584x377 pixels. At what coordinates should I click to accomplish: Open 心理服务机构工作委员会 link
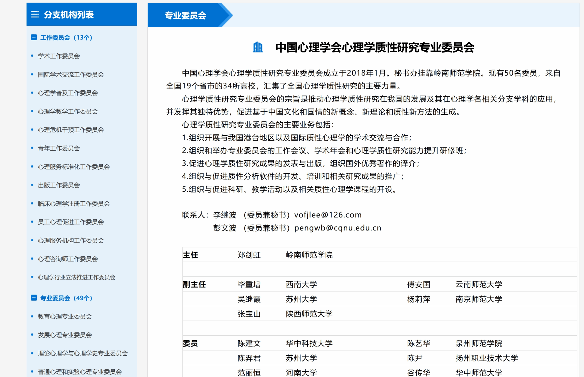[71, 240]
